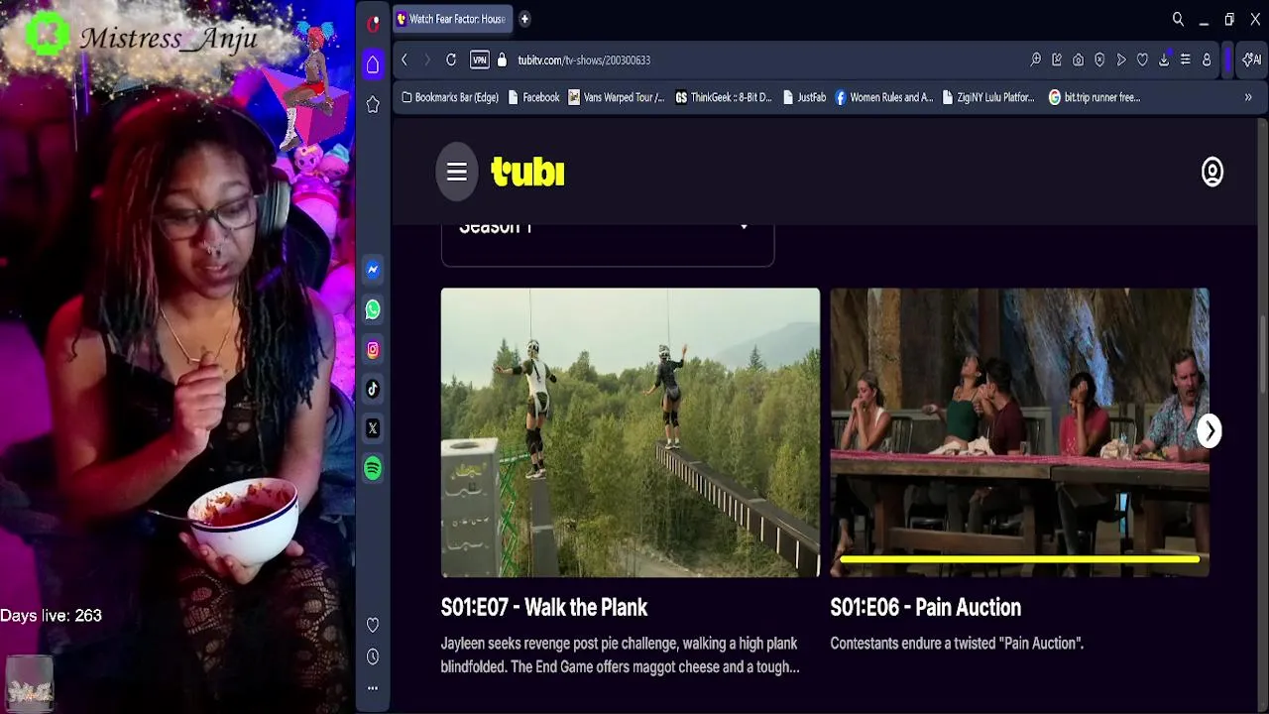
Task: Go back with the browser back arrow
Action: (x=404, y=59)
